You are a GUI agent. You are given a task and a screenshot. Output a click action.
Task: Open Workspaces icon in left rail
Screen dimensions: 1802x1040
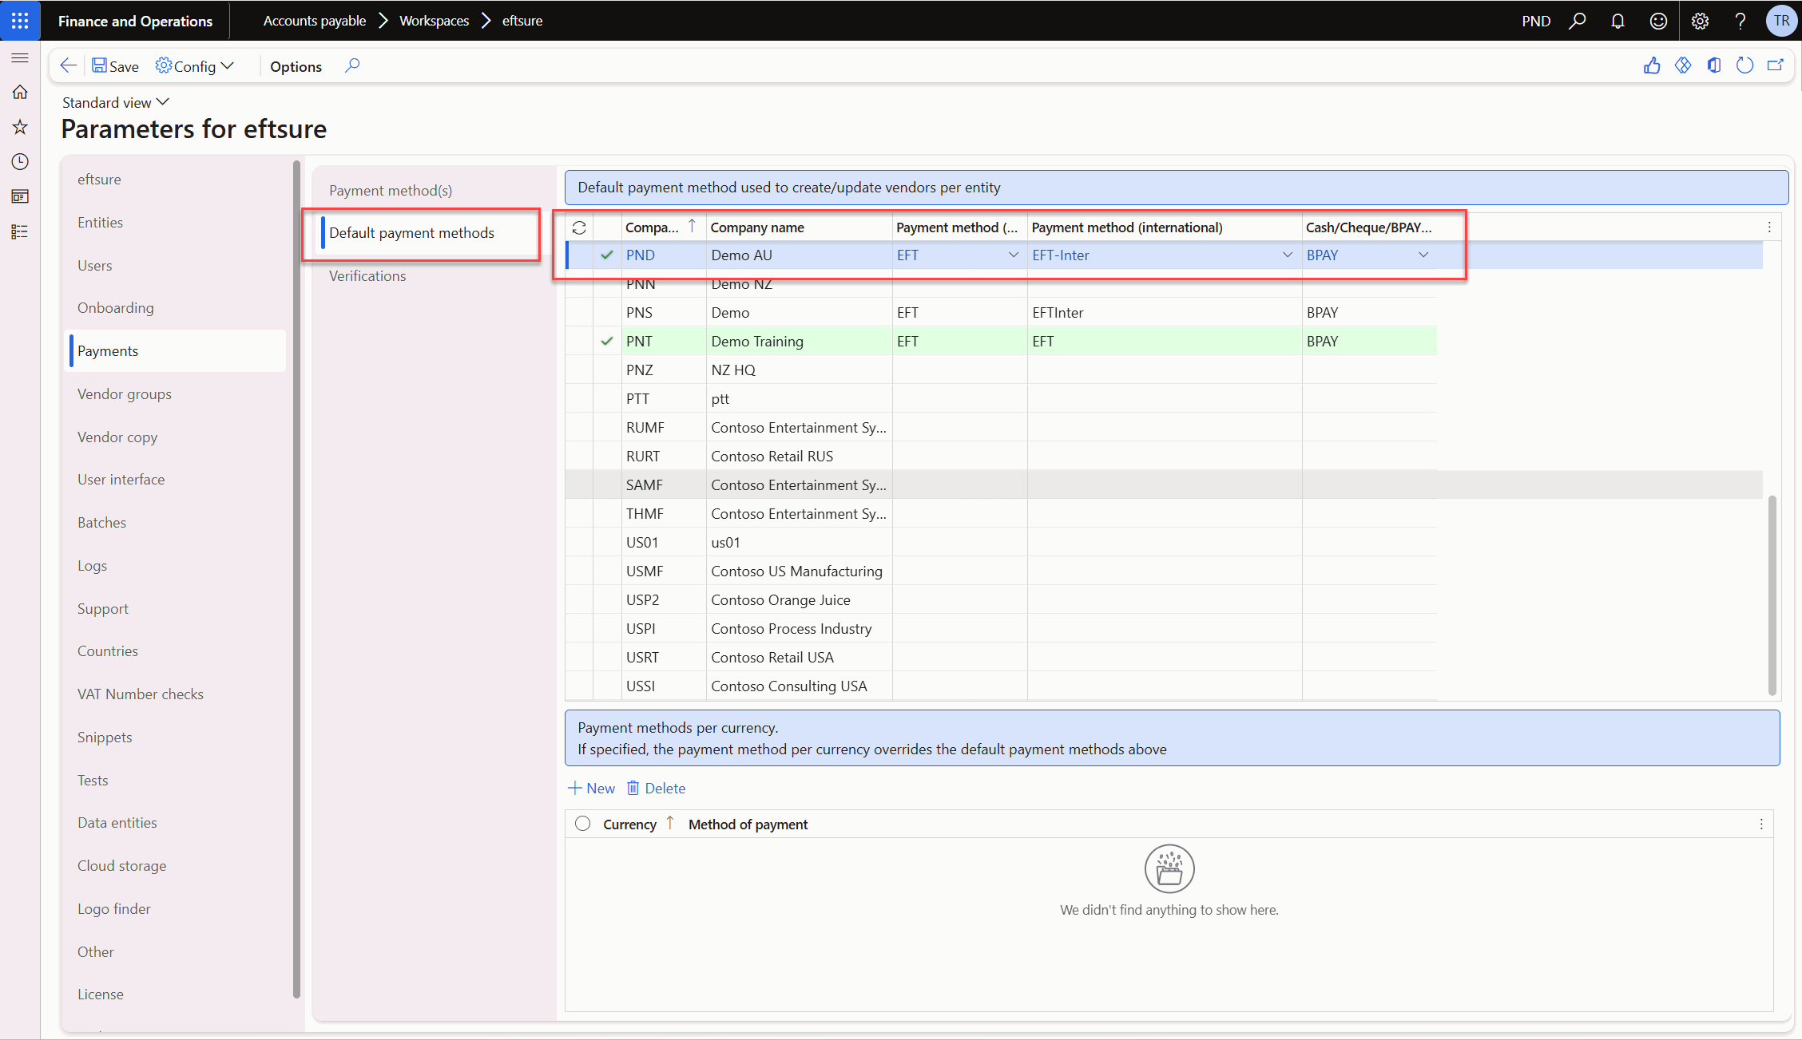coord(20,196)
